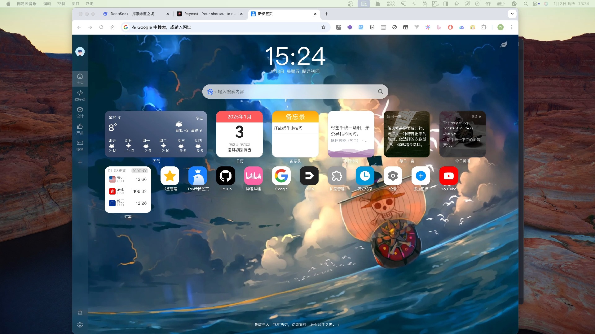
Task: Open the Chrome extensions puzzle icon
Action: pos(484,27)
